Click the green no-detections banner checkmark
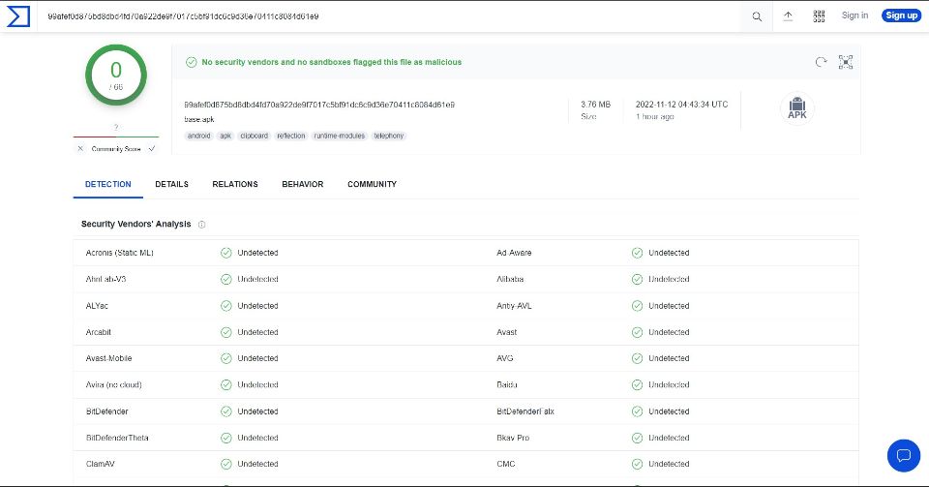This screenshot has width=929, height=487. (x=192, y=62)
